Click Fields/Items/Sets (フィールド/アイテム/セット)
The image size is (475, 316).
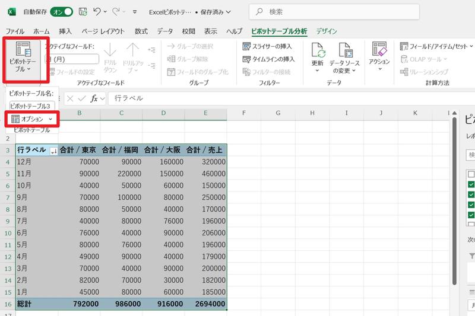tap(436, 46)
